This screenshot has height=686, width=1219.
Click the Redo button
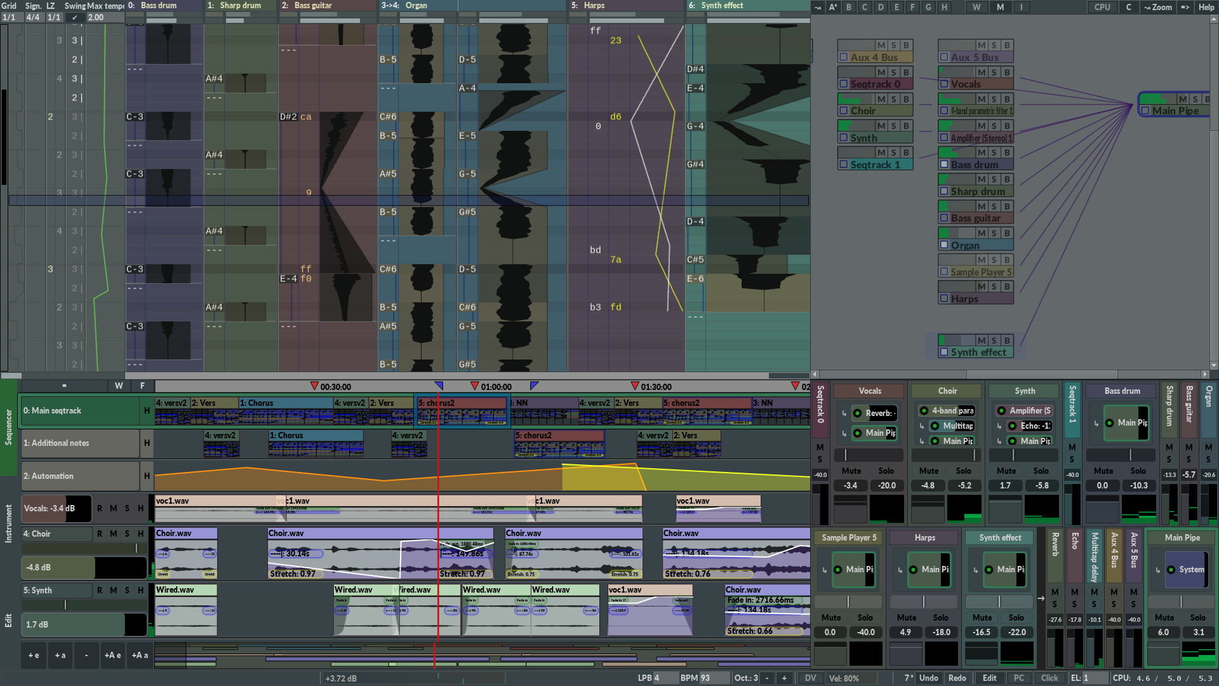click(x=957, y=678)
